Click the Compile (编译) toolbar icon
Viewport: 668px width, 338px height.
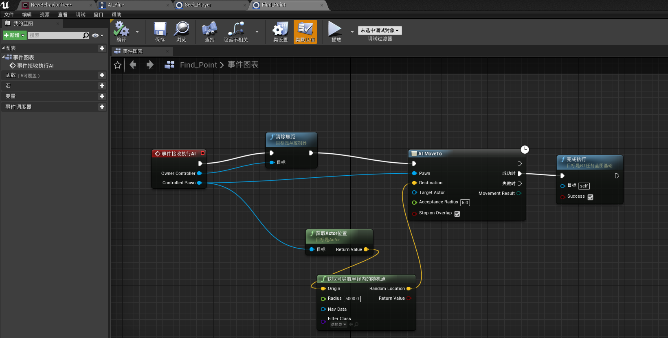(121, 30)
